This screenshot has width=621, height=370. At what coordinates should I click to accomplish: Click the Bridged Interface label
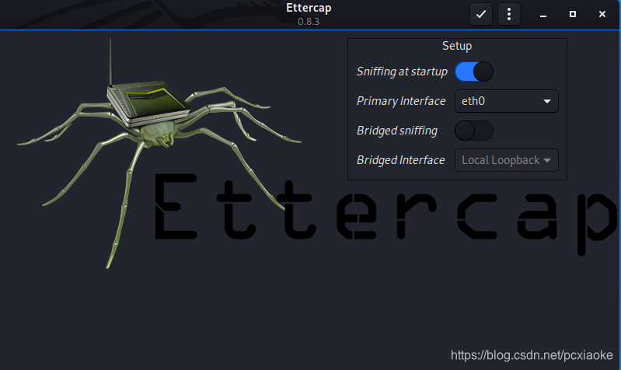(400, 160)
